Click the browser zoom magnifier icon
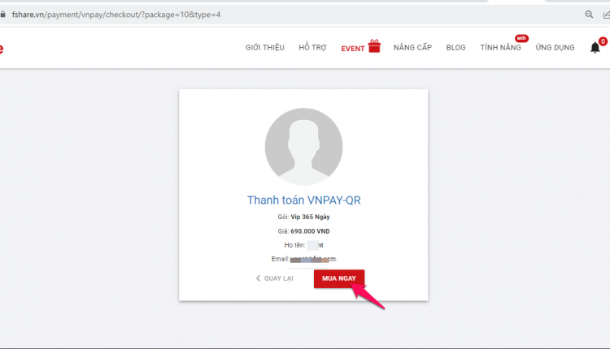 coord(589,15)
